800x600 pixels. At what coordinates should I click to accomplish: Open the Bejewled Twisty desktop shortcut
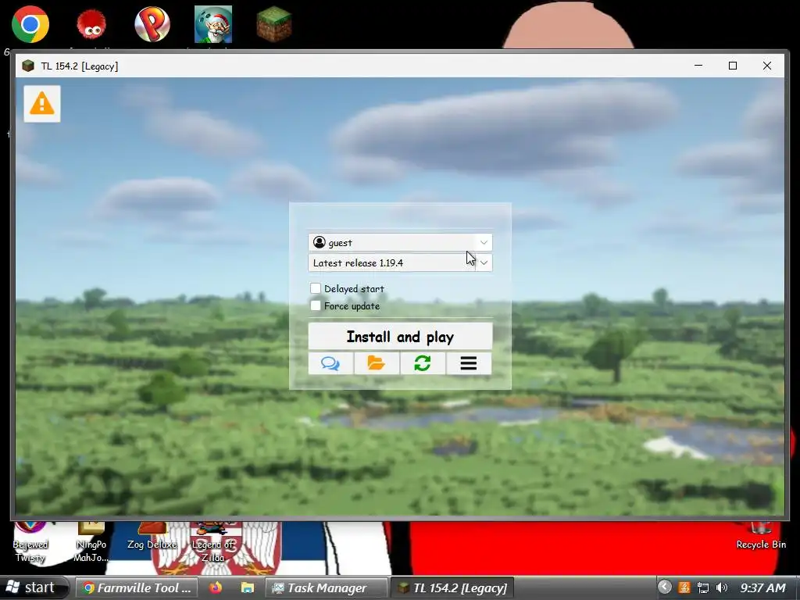[30, 542]
